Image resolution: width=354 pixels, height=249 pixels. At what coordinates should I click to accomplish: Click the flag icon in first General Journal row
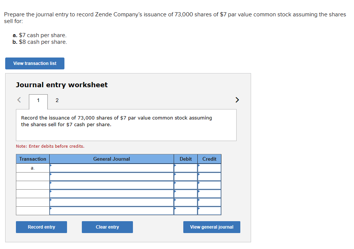51,166
